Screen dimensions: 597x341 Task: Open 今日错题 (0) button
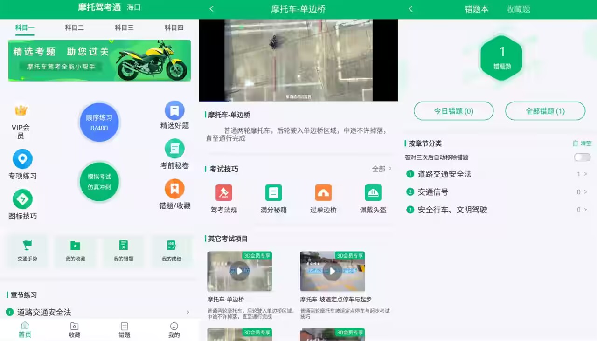pyautogui.click(x=454, y=111)
